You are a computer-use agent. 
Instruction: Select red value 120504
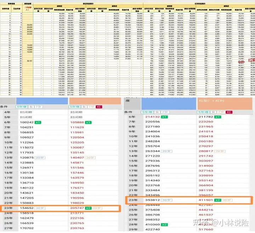click(77, 137)
